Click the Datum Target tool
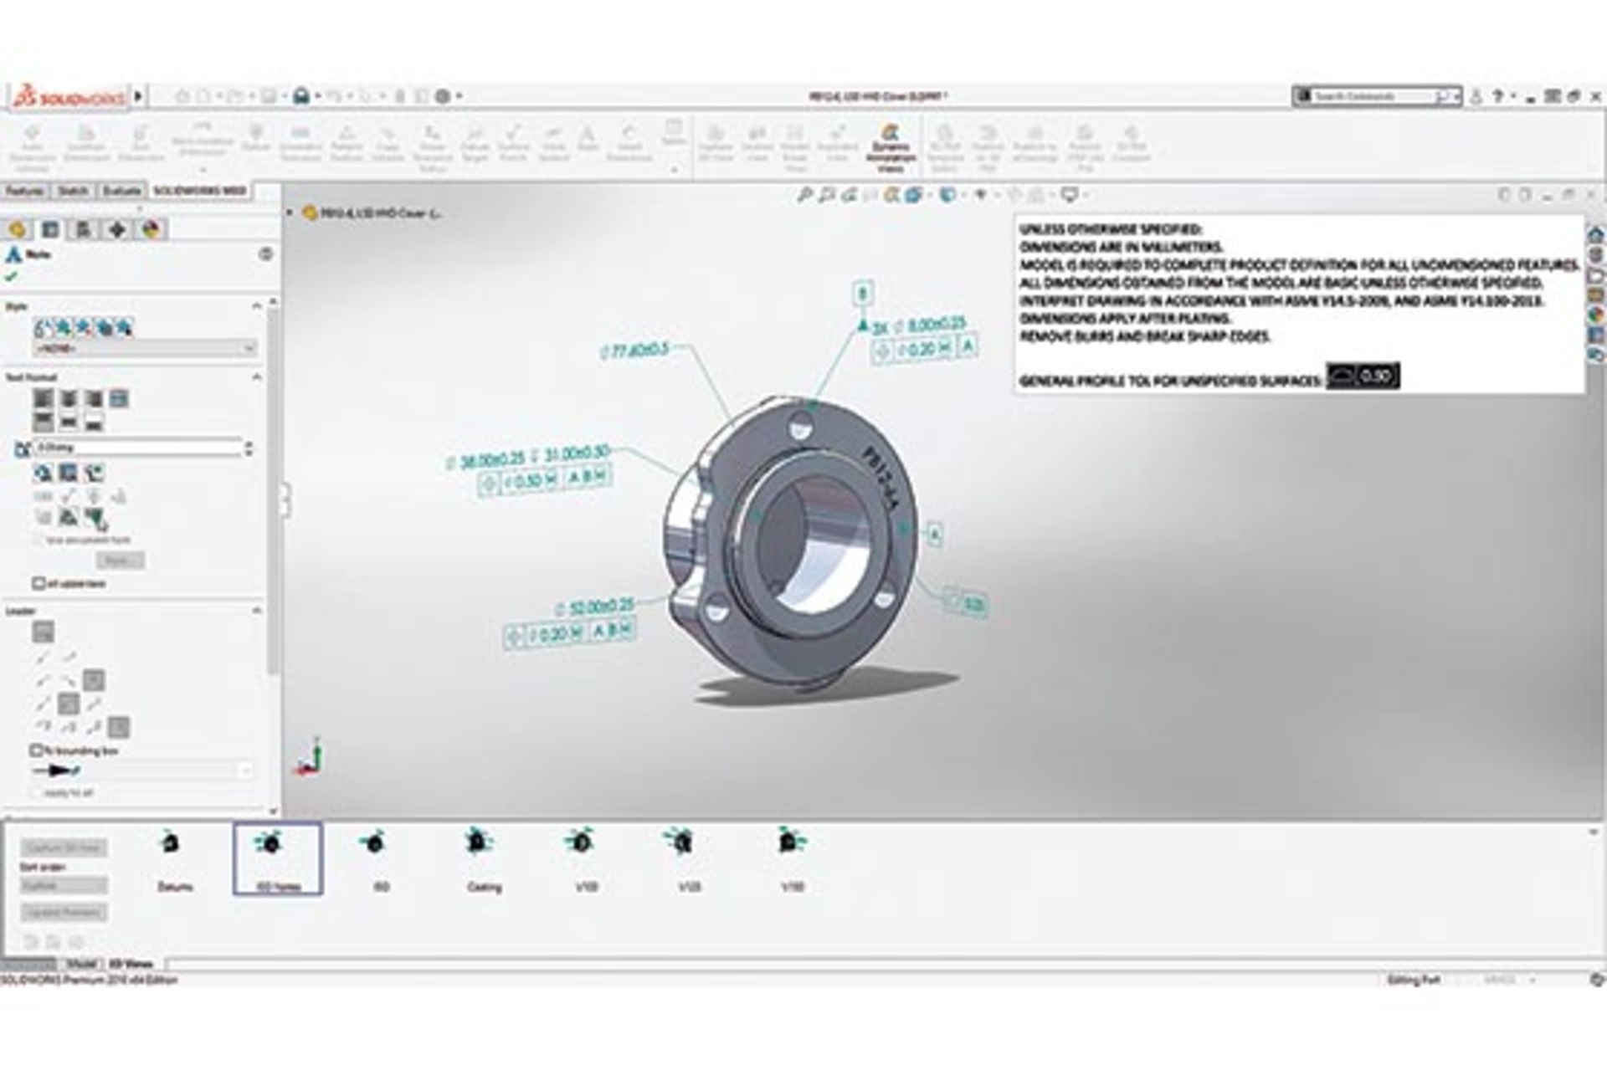Viewport: 1607px width, 1070px height. pyautogui.click(x=475, y=142)
